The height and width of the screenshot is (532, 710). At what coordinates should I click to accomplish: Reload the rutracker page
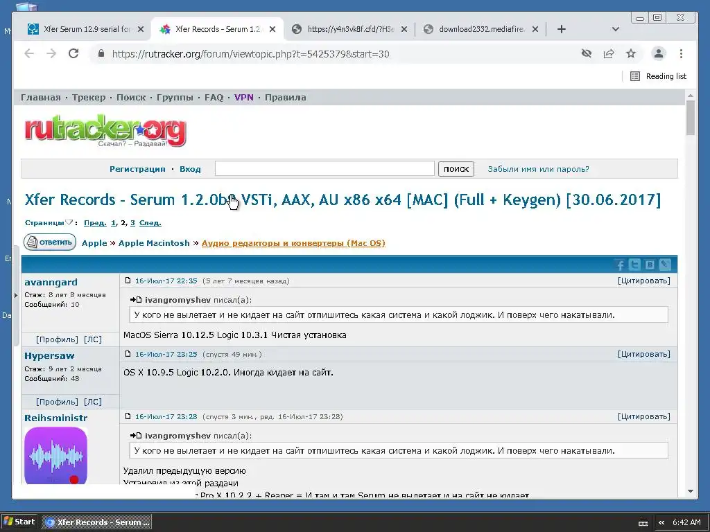(x=73, y=54)
